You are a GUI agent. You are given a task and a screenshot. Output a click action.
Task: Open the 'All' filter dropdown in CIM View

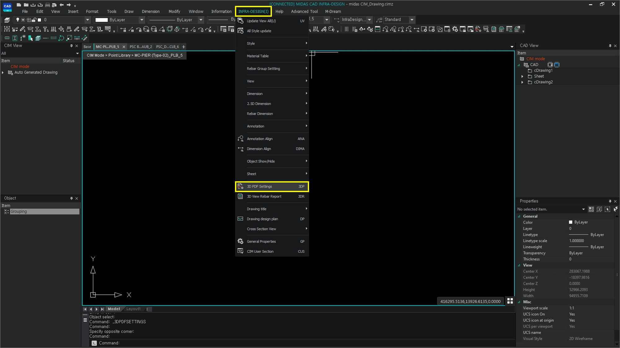point(77,54)
